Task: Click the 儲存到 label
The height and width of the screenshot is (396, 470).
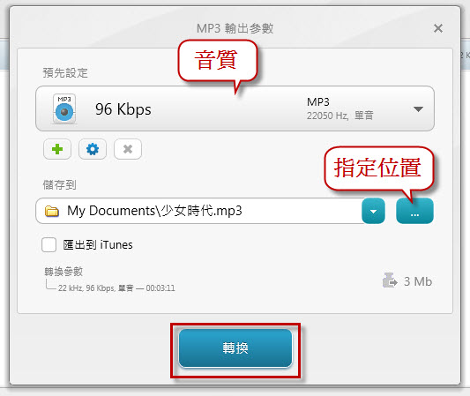Action: (x=59, y=184)
